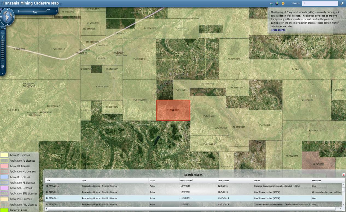Sort results by Date Granted column header
Image resolution: width=346 pixels, height=212 pixels.
click(x=197, y=181)
